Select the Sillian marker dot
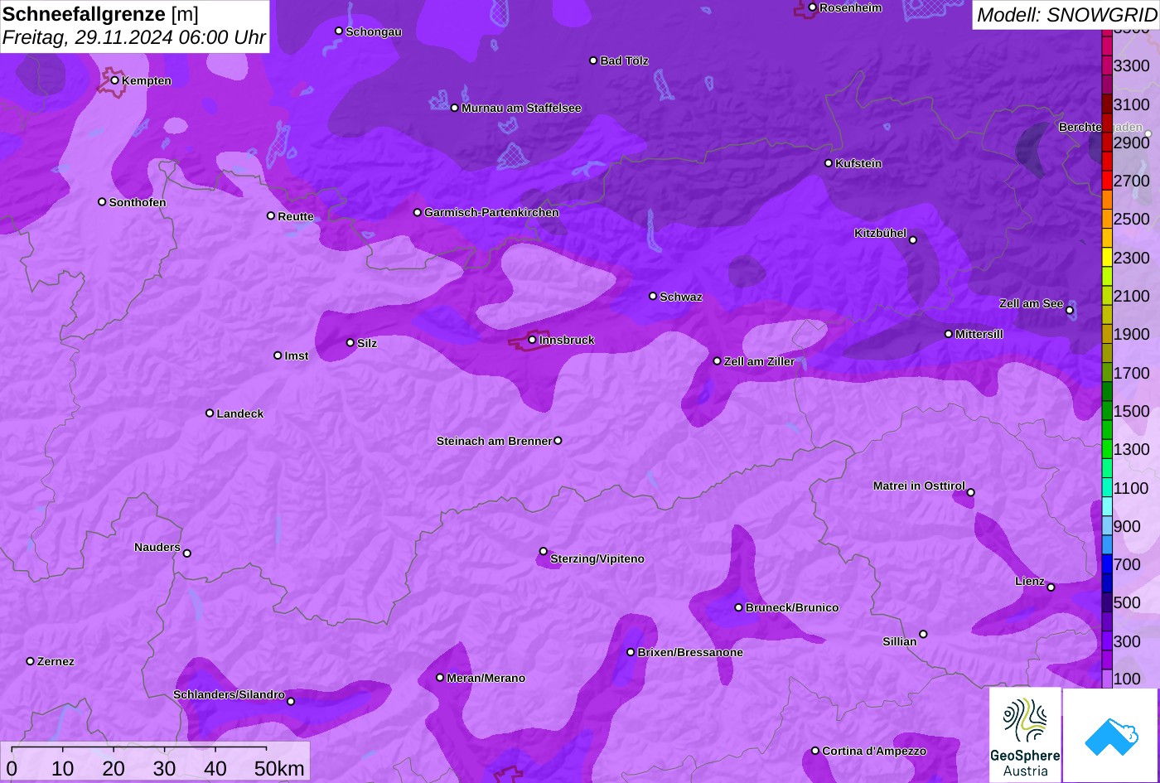 (923, 635)
